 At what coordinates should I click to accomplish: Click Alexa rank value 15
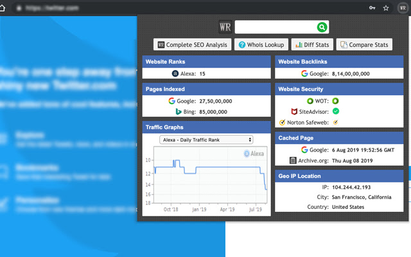click(202, 74)
